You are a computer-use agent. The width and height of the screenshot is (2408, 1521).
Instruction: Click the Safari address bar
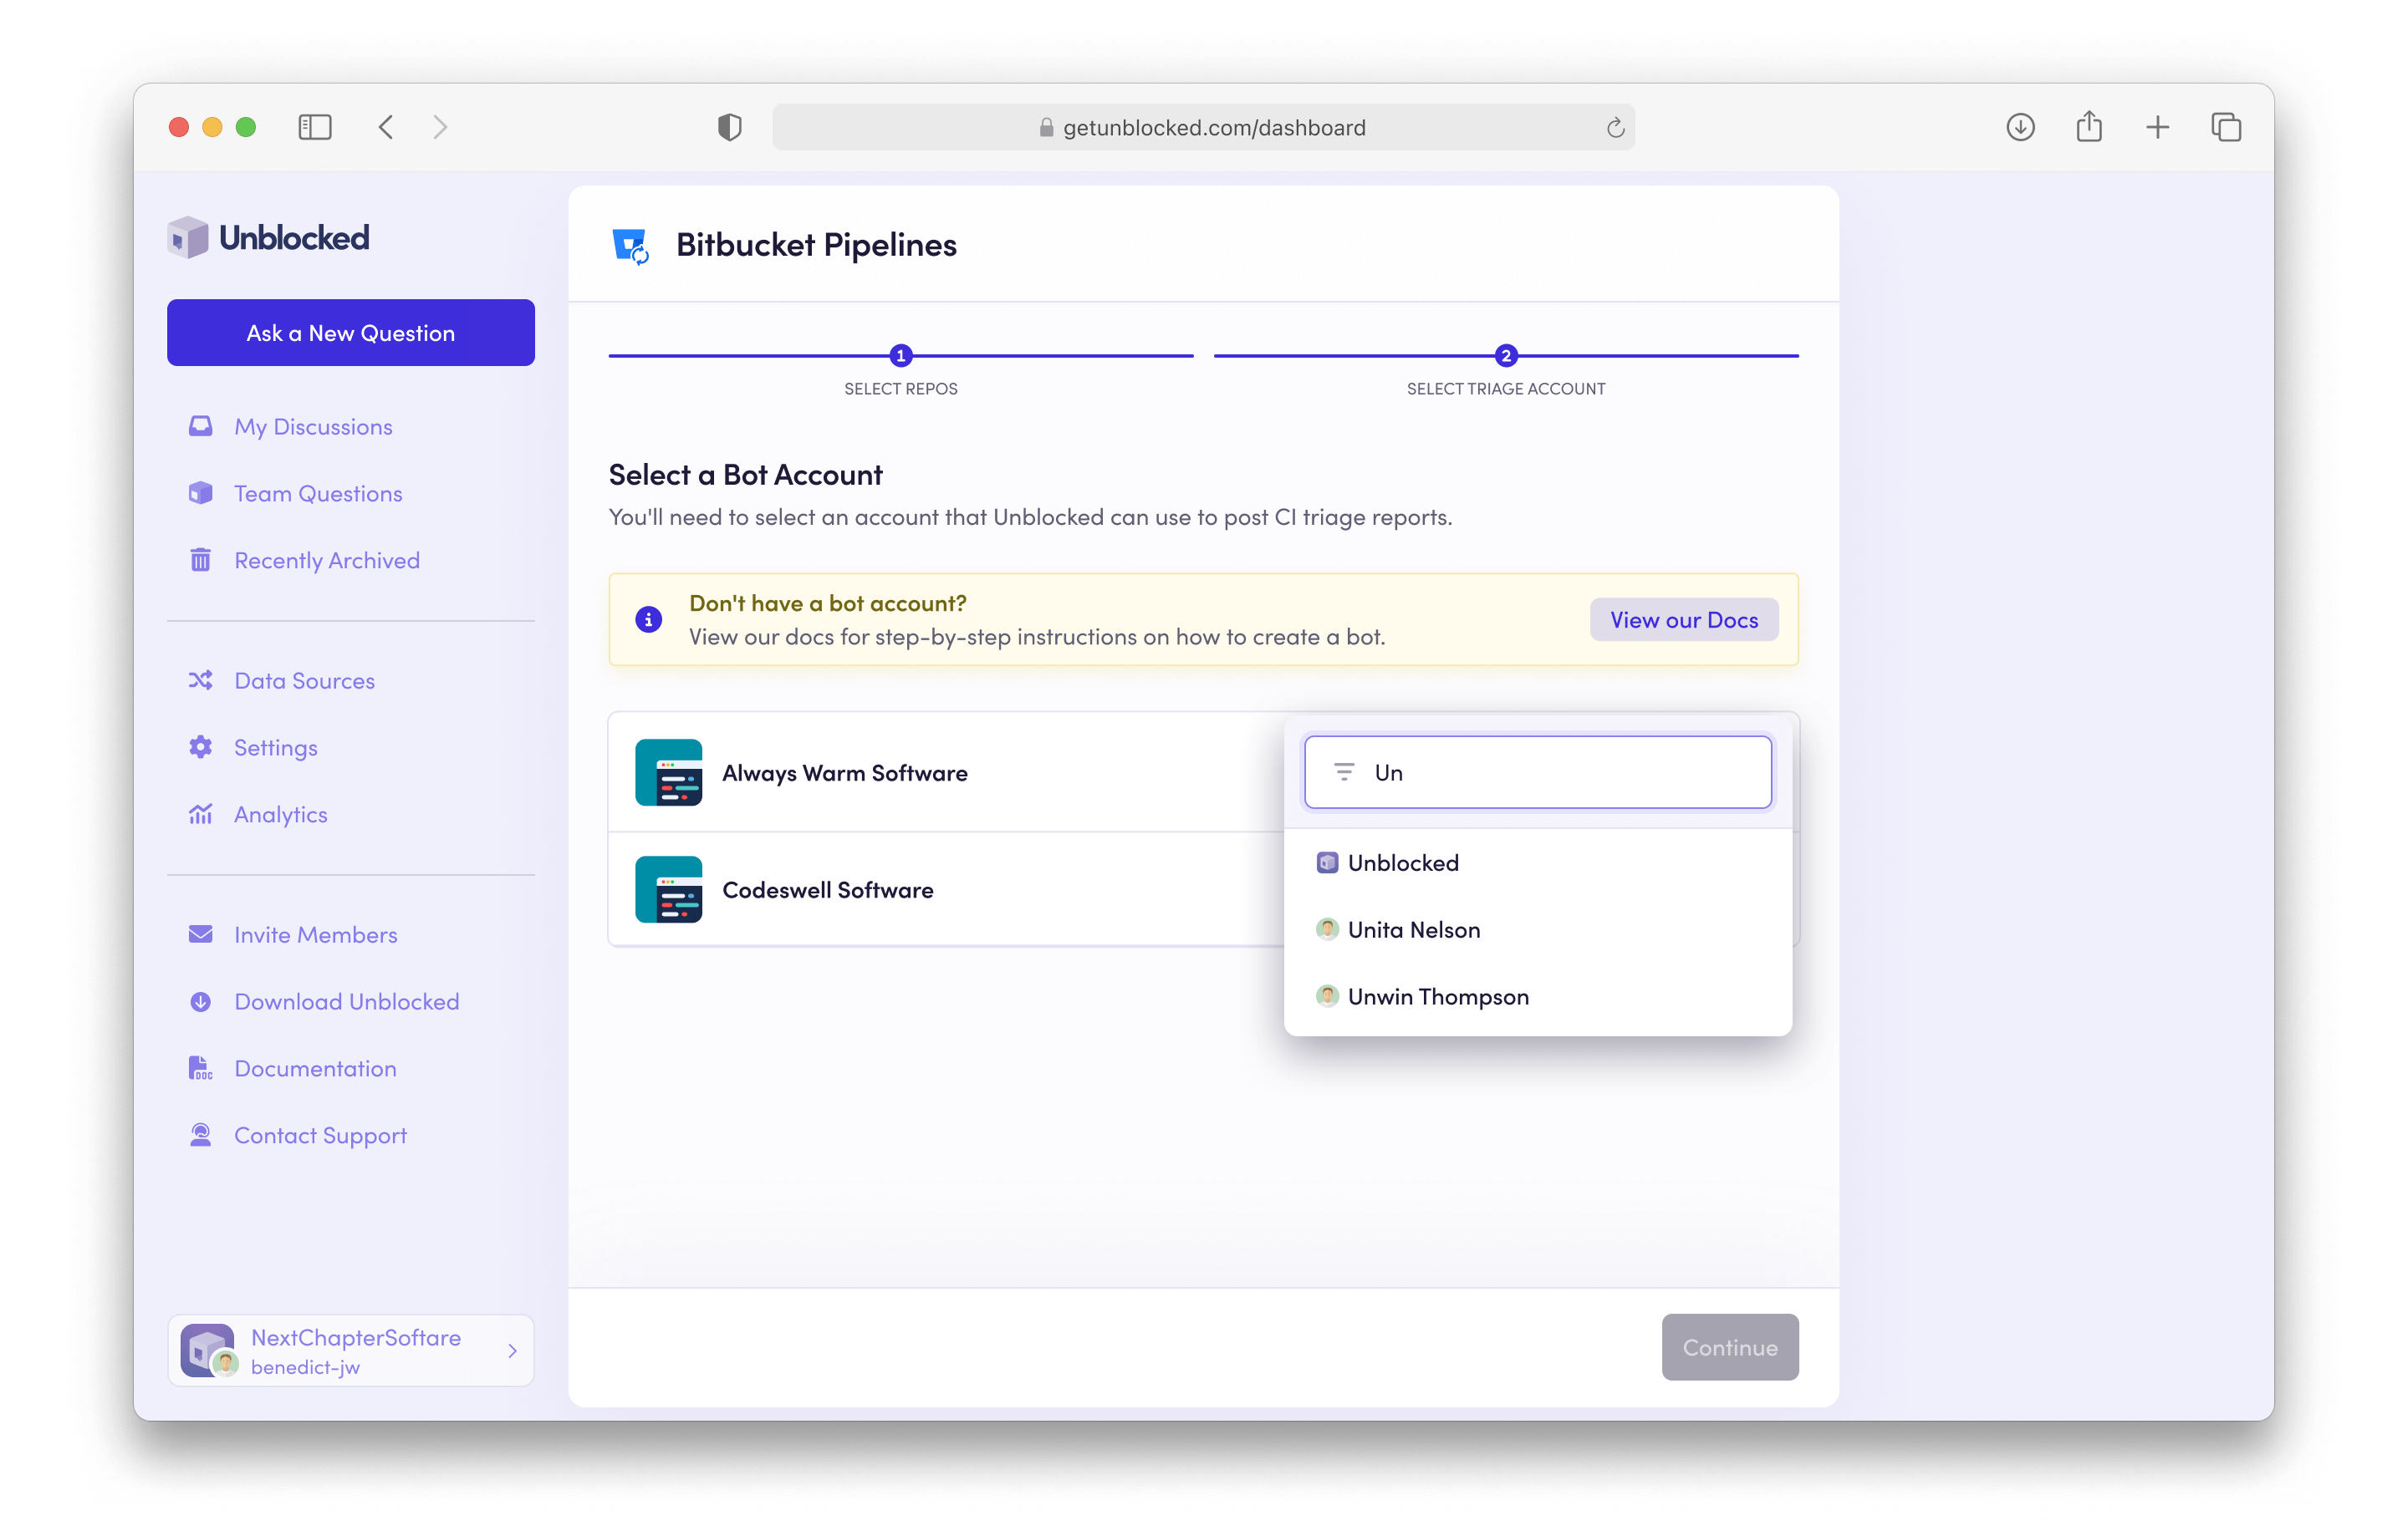point(1203,127)
